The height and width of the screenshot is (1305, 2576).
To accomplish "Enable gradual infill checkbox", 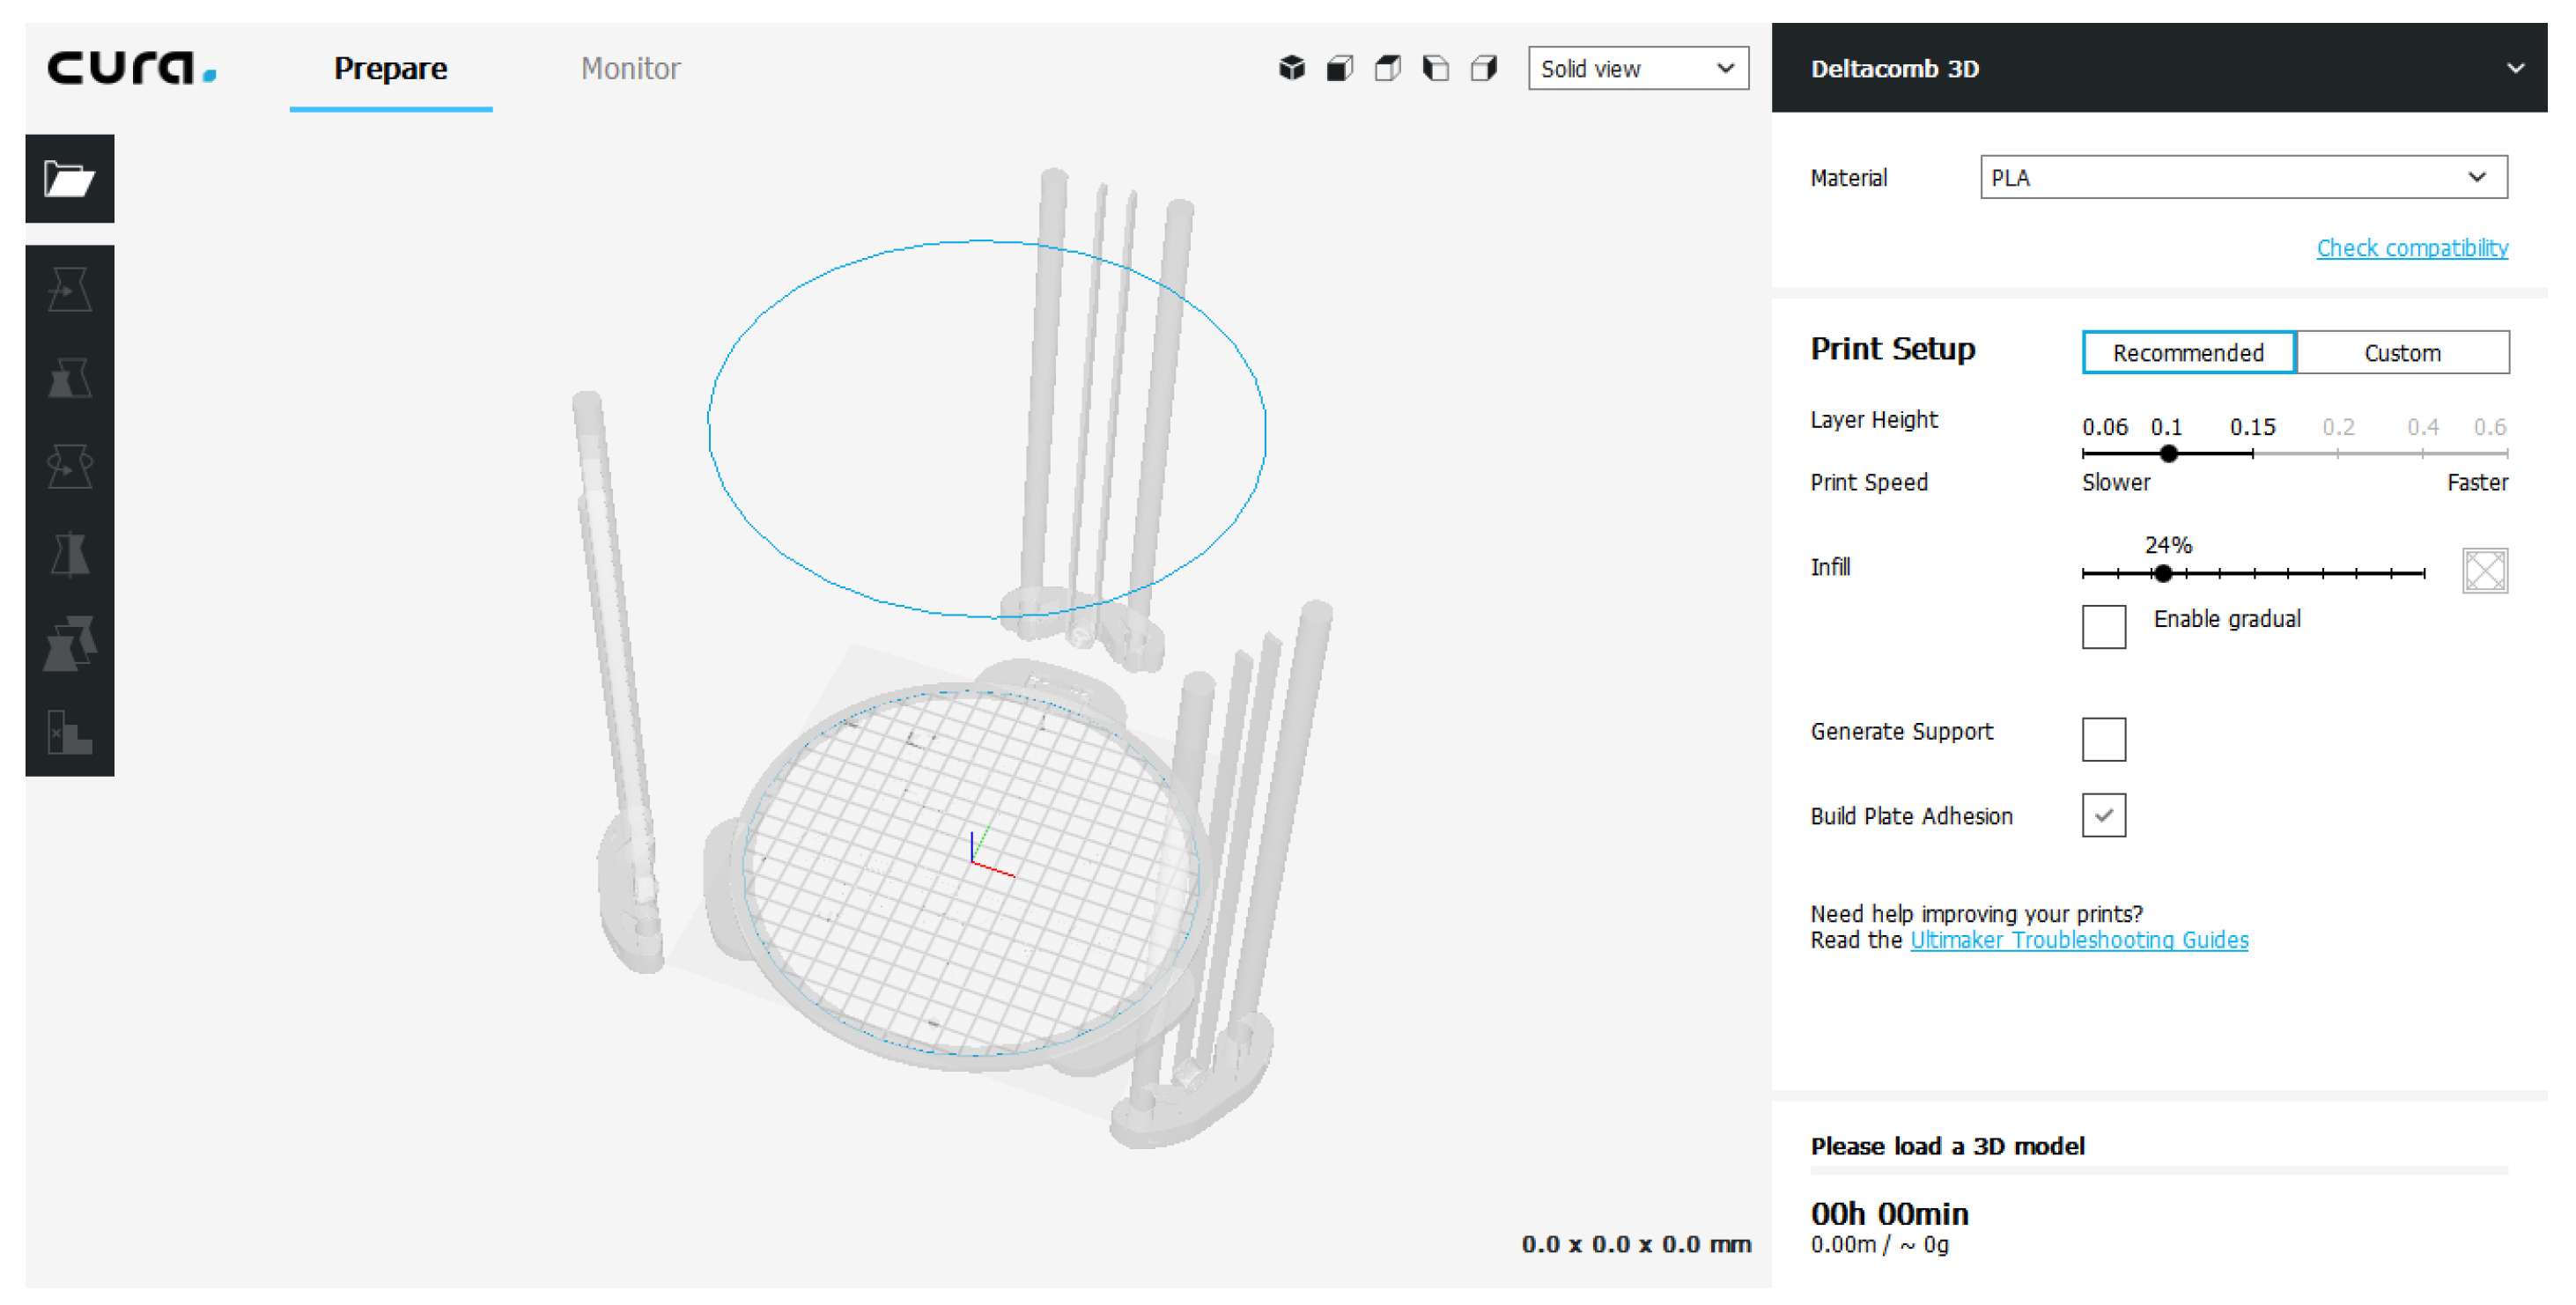I will (x=2103, y=627).
